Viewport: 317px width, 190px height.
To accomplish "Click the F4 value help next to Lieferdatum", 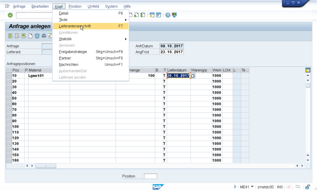I will coord(193,76).
